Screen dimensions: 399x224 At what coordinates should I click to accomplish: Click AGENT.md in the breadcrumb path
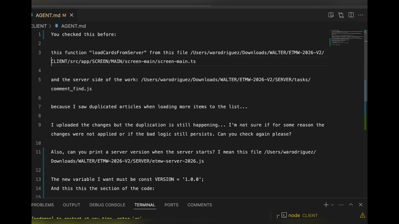tap(73, 26)
